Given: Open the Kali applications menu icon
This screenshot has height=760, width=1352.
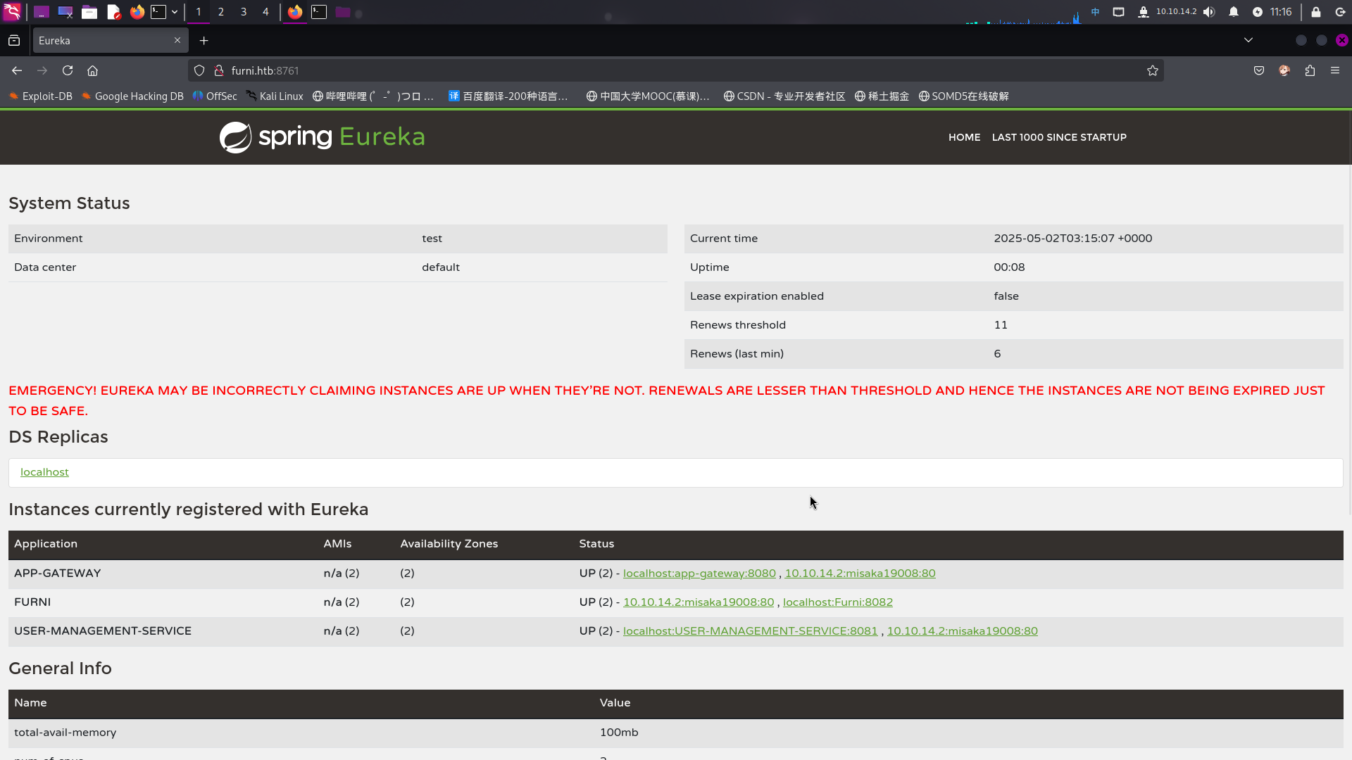Looking at the screenshot, I should tap(12, 12).
